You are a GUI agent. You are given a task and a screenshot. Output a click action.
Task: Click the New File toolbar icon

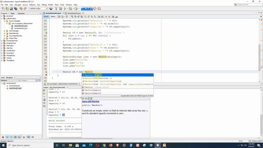[x=3, y=9]
